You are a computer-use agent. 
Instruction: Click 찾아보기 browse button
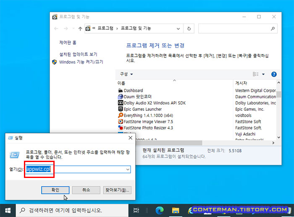point(117,190)
